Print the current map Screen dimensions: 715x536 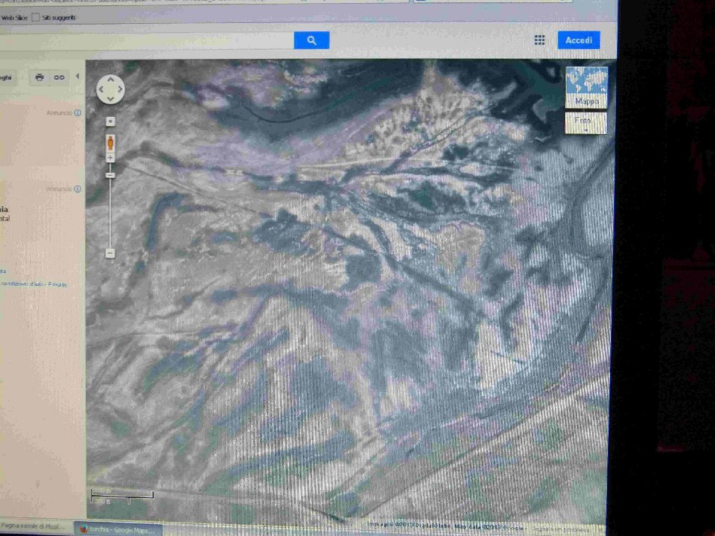pyautogui.click(x=39, y=77)
